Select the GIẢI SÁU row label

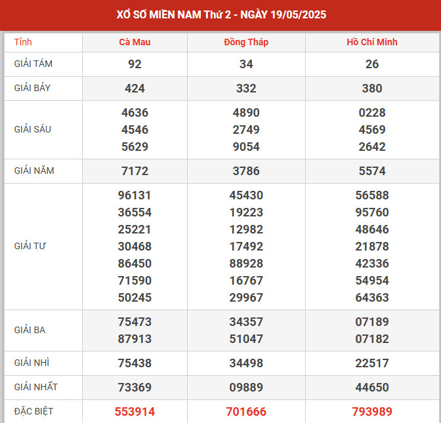point(33,129)
